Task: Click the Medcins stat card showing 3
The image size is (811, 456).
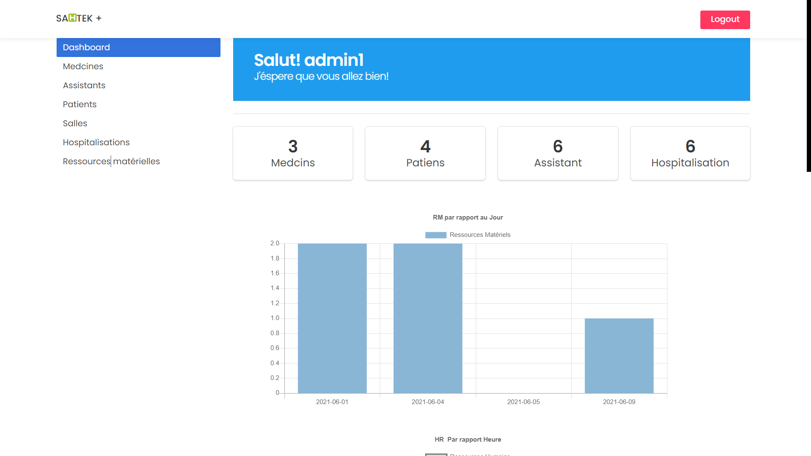Action: pos(293,153)
